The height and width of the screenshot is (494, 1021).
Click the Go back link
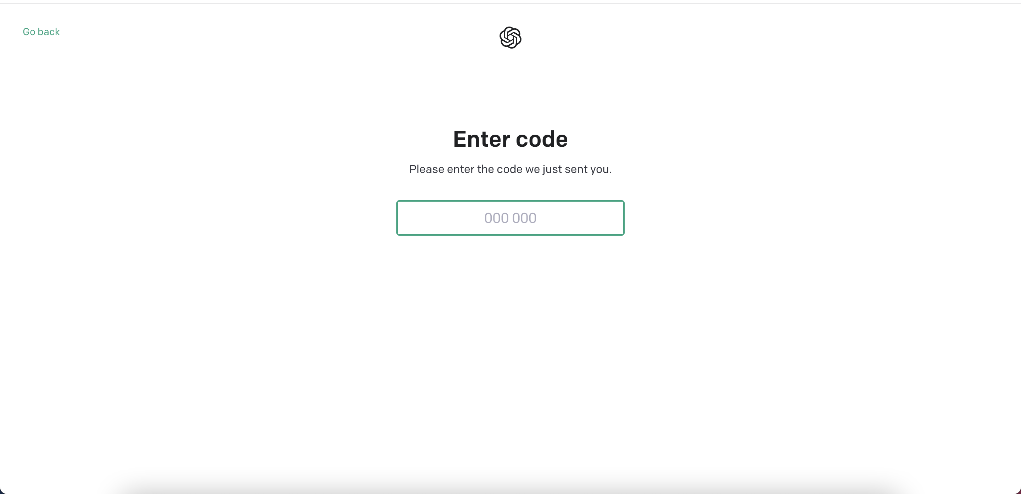coord(41,32)
